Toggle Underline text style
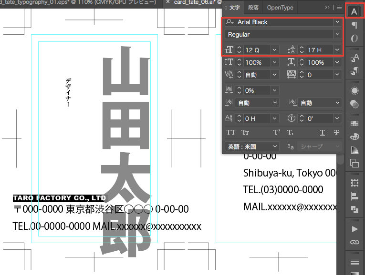Screen dimensions: 365x275 pos(323,133)
